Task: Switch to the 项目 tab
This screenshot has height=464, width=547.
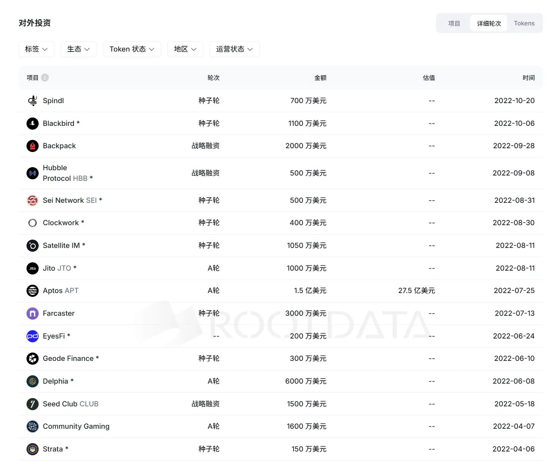Action: tap(454, 24)
